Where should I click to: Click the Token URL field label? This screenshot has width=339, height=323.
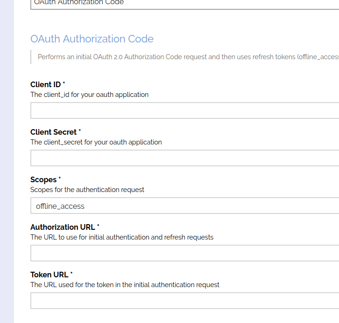pyautogui.click(x=51, y=275)
